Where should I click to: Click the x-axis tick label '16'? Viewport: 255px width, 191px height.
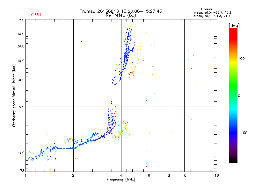click(217, 175)
